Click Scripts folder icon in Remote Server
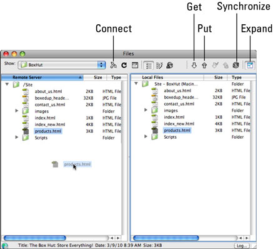 [x=26, y=138]
